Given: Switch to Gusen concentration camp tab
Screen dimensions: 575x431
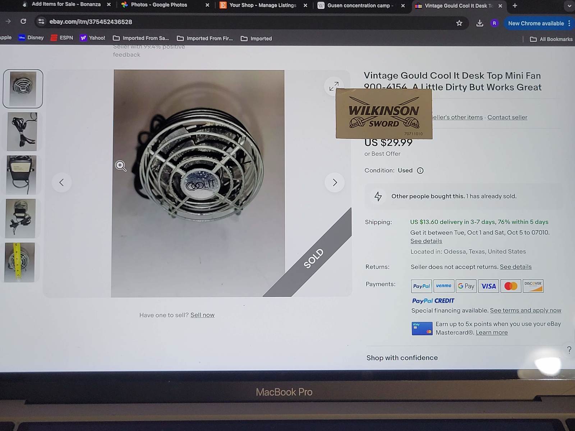Looking at the screenshot, I should coord(356,5).
